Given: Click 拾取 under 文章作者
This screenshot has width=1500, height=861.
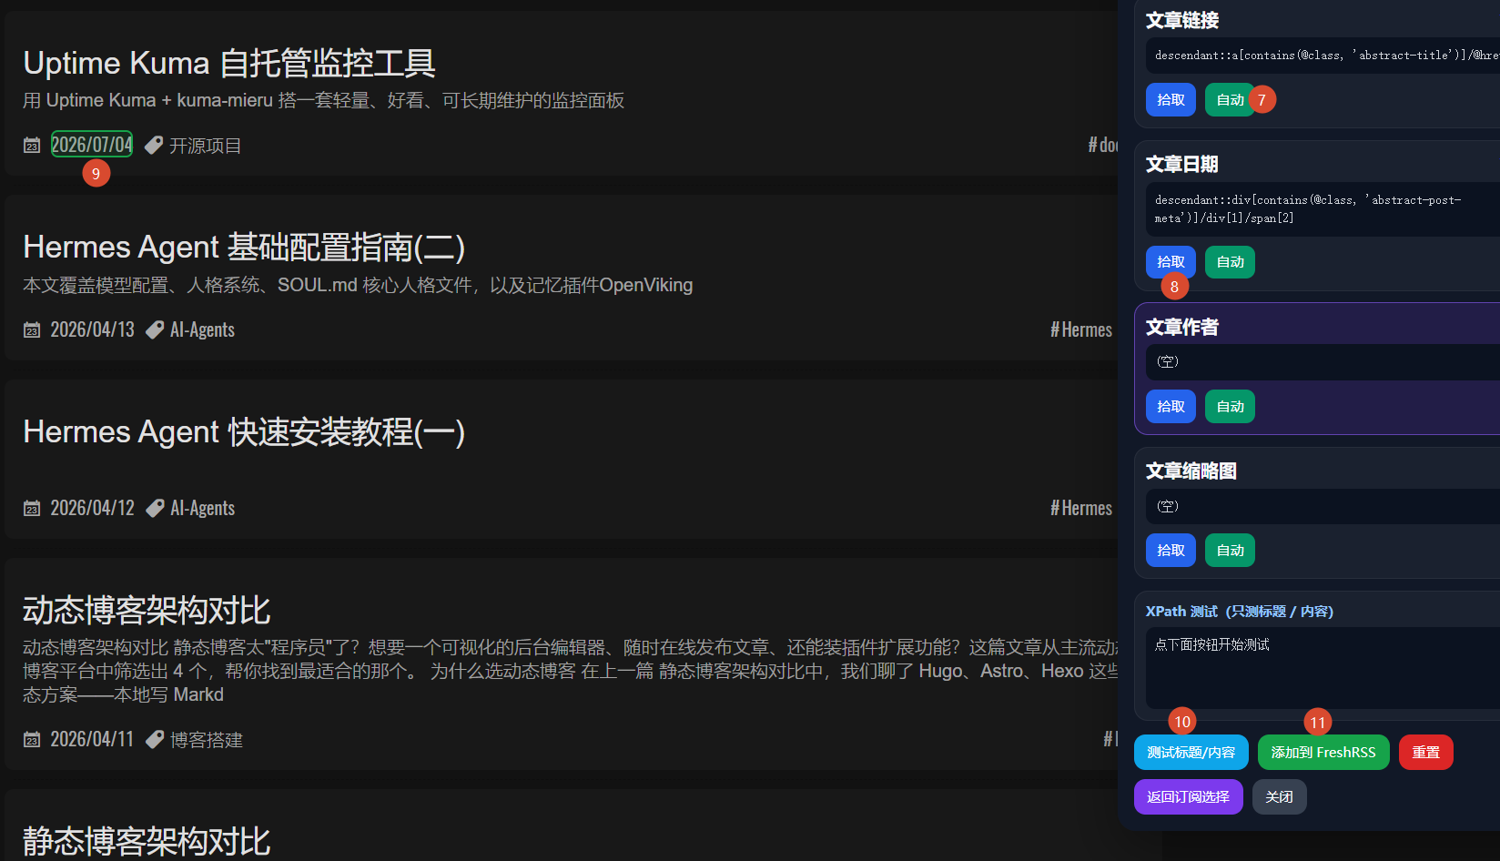Looking at the screenshot, I should tap(1171, 406).
